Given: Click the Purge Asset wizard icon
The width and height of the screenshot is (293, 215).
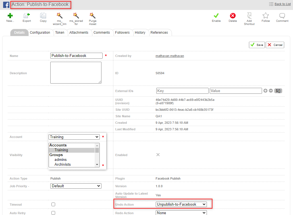Looking at the screenshot, I should tap(92, 16).
